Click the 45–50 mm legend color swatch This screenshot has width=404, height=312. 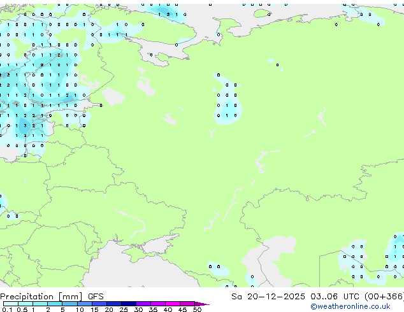(x=187, y=304)
